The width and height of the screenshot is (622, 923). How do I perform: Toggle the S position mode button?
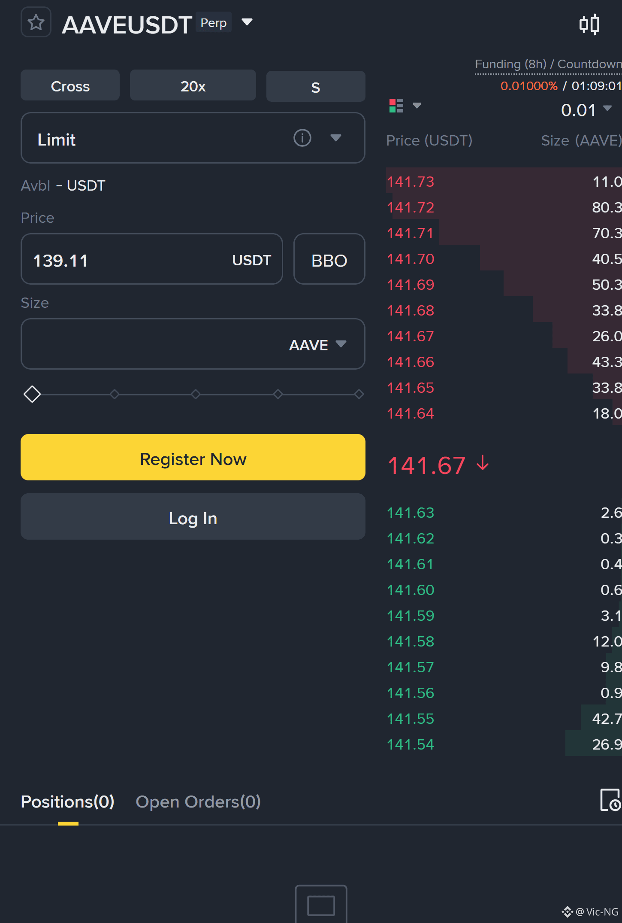coord(316,87)
